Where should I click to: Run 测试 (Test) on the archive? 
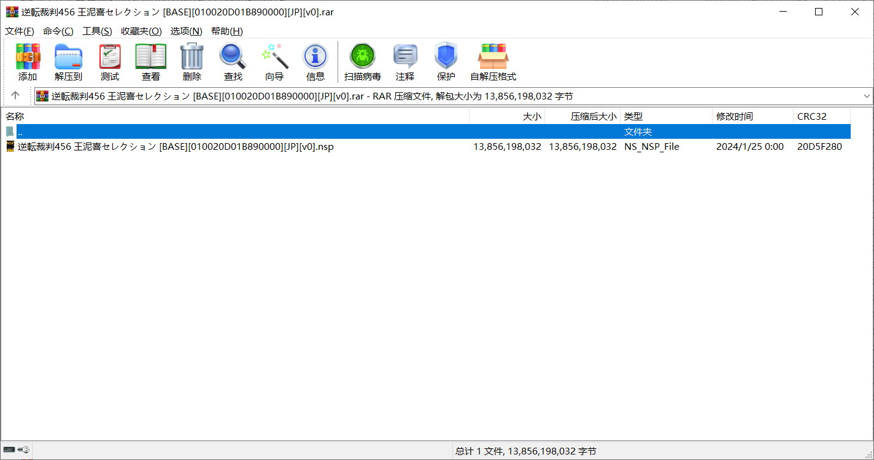[110, 62]
